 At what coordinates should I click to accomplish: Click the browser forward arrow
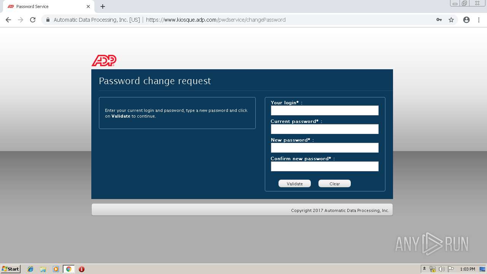click(21, 20)
